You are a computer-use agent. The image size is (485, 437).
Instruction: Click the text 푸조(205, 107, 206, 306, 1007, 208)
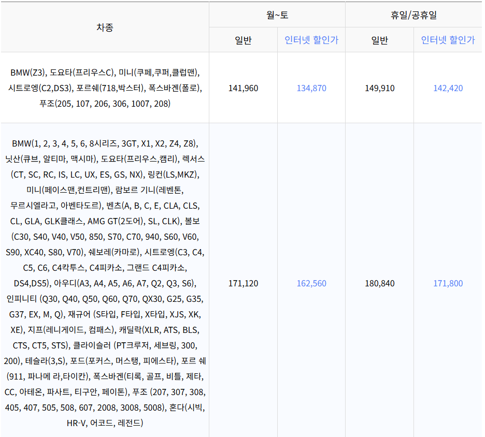pyautogui.click(x=104, y=104)
